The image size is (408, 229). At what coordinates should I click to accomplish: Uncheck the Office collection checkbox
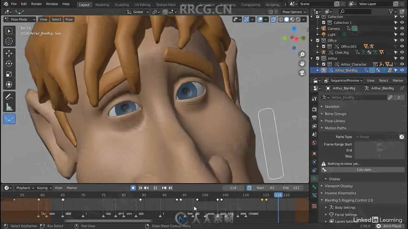318,40
